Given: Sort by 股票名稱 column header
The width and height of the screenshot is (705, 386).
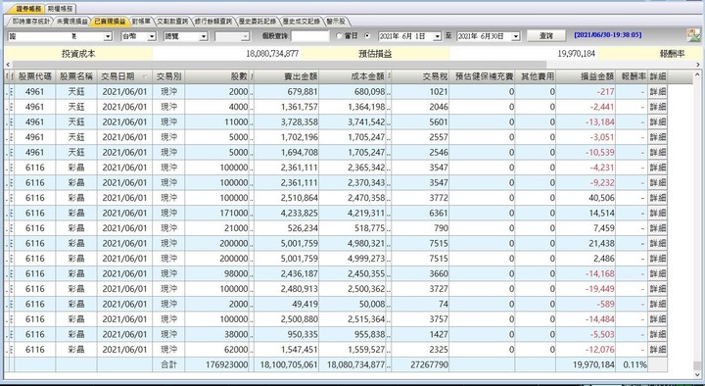Looking at the screenshot, I should [x=76, y=76].
